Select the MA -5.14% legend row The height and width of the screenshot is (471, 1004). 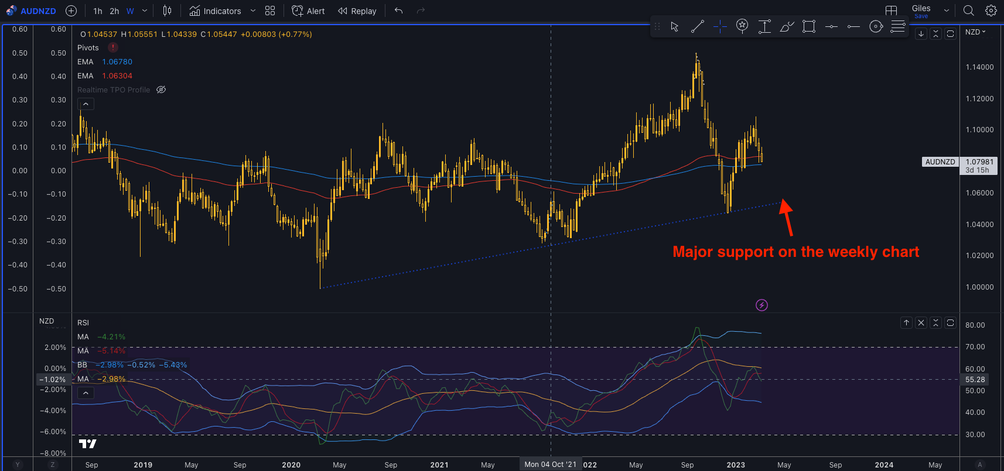[101, 350]
